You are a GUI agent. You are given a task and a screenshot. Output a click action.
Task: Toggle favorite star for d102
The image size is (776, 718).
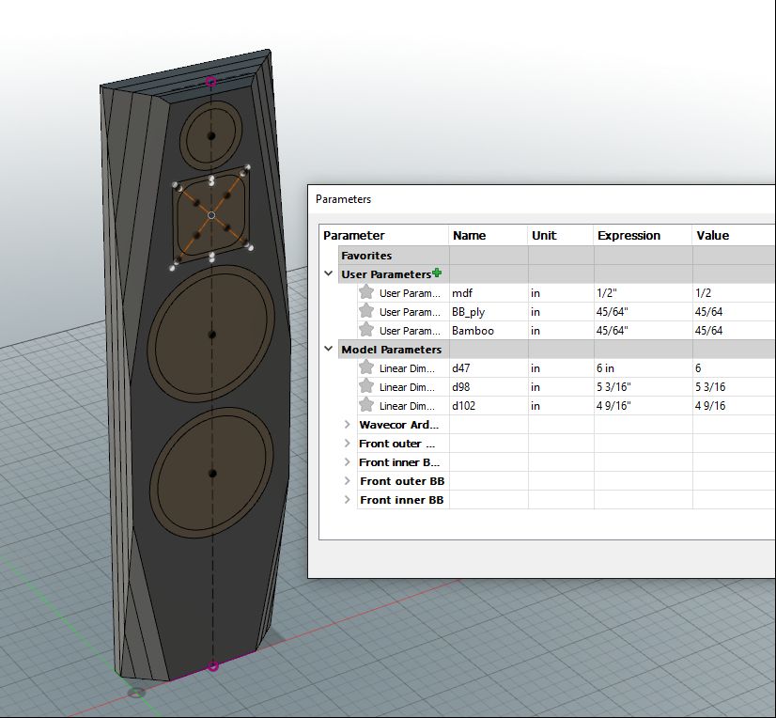click(366, 405)
